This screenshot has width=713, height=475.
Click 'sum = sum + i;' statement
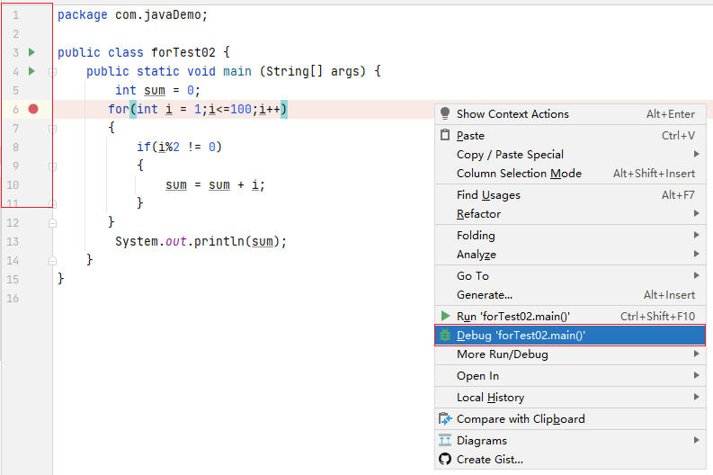click(x=215, y=184)
